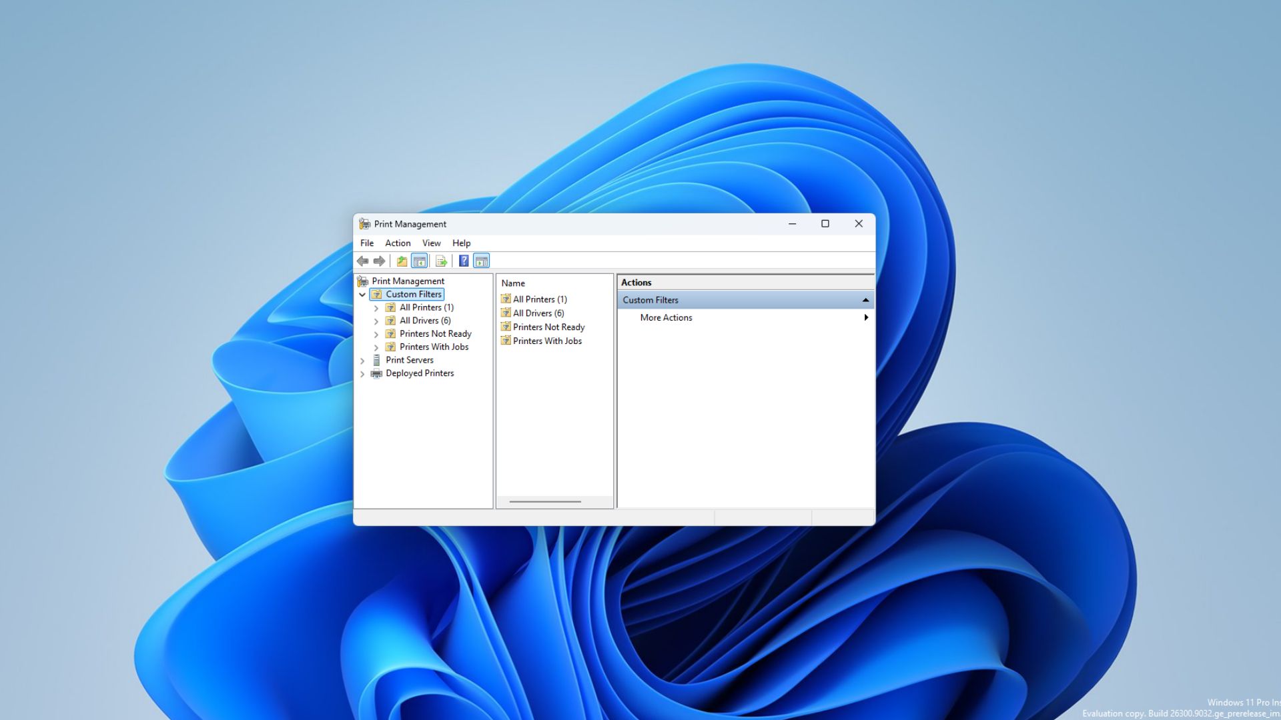This screenshot has height=720, width=1281.
Task: Click the All Drivers (6) filter icon in tree
Action: point(391,321)
